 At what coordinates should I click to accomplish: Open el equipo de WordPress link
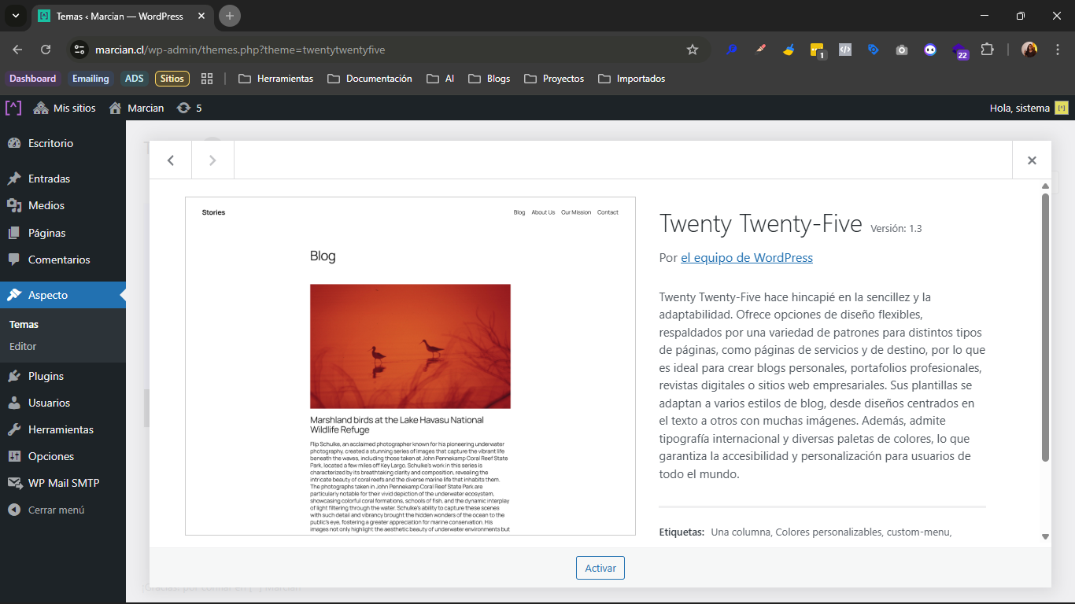[746, 258]
